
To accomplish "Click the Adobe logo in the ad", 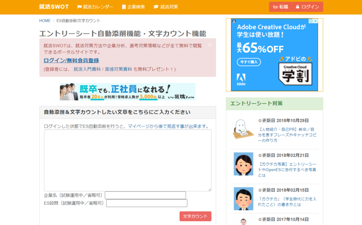I will (x=241, y=80).
